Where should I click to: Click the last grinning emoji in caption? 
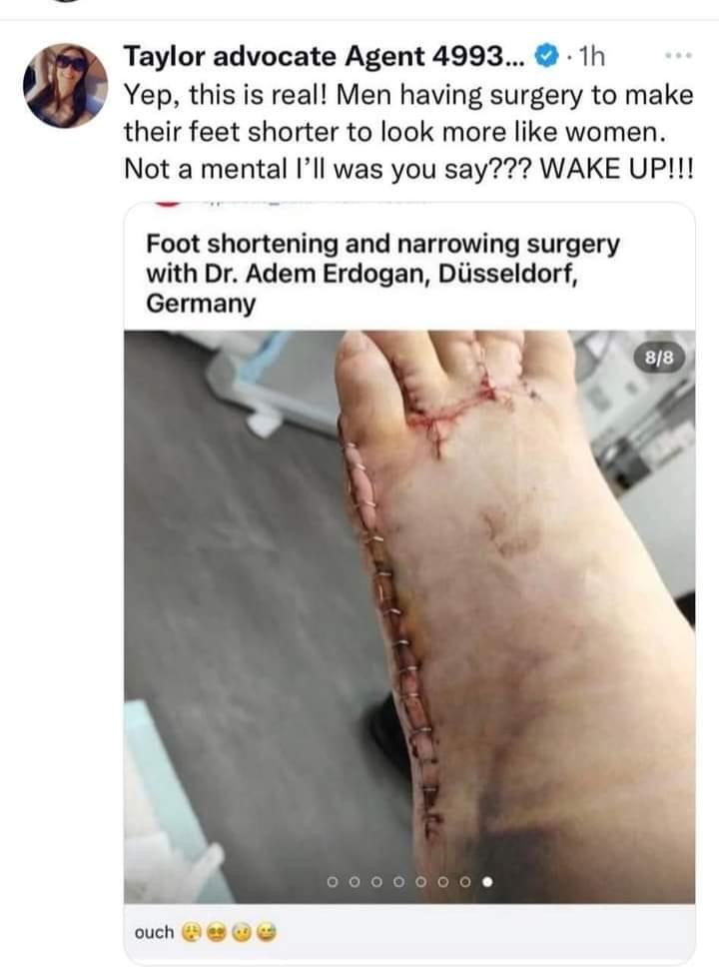(267, 932)
